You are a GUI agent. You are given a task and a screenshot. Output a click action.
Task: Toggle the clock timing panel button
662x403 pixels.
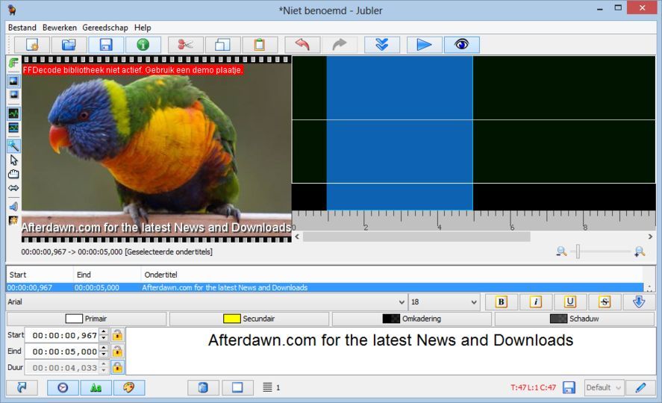(63, 387)
